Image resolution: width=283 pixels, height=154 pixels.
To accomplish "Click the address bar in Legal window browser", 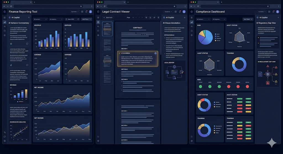I will click(x=141, y=6).
